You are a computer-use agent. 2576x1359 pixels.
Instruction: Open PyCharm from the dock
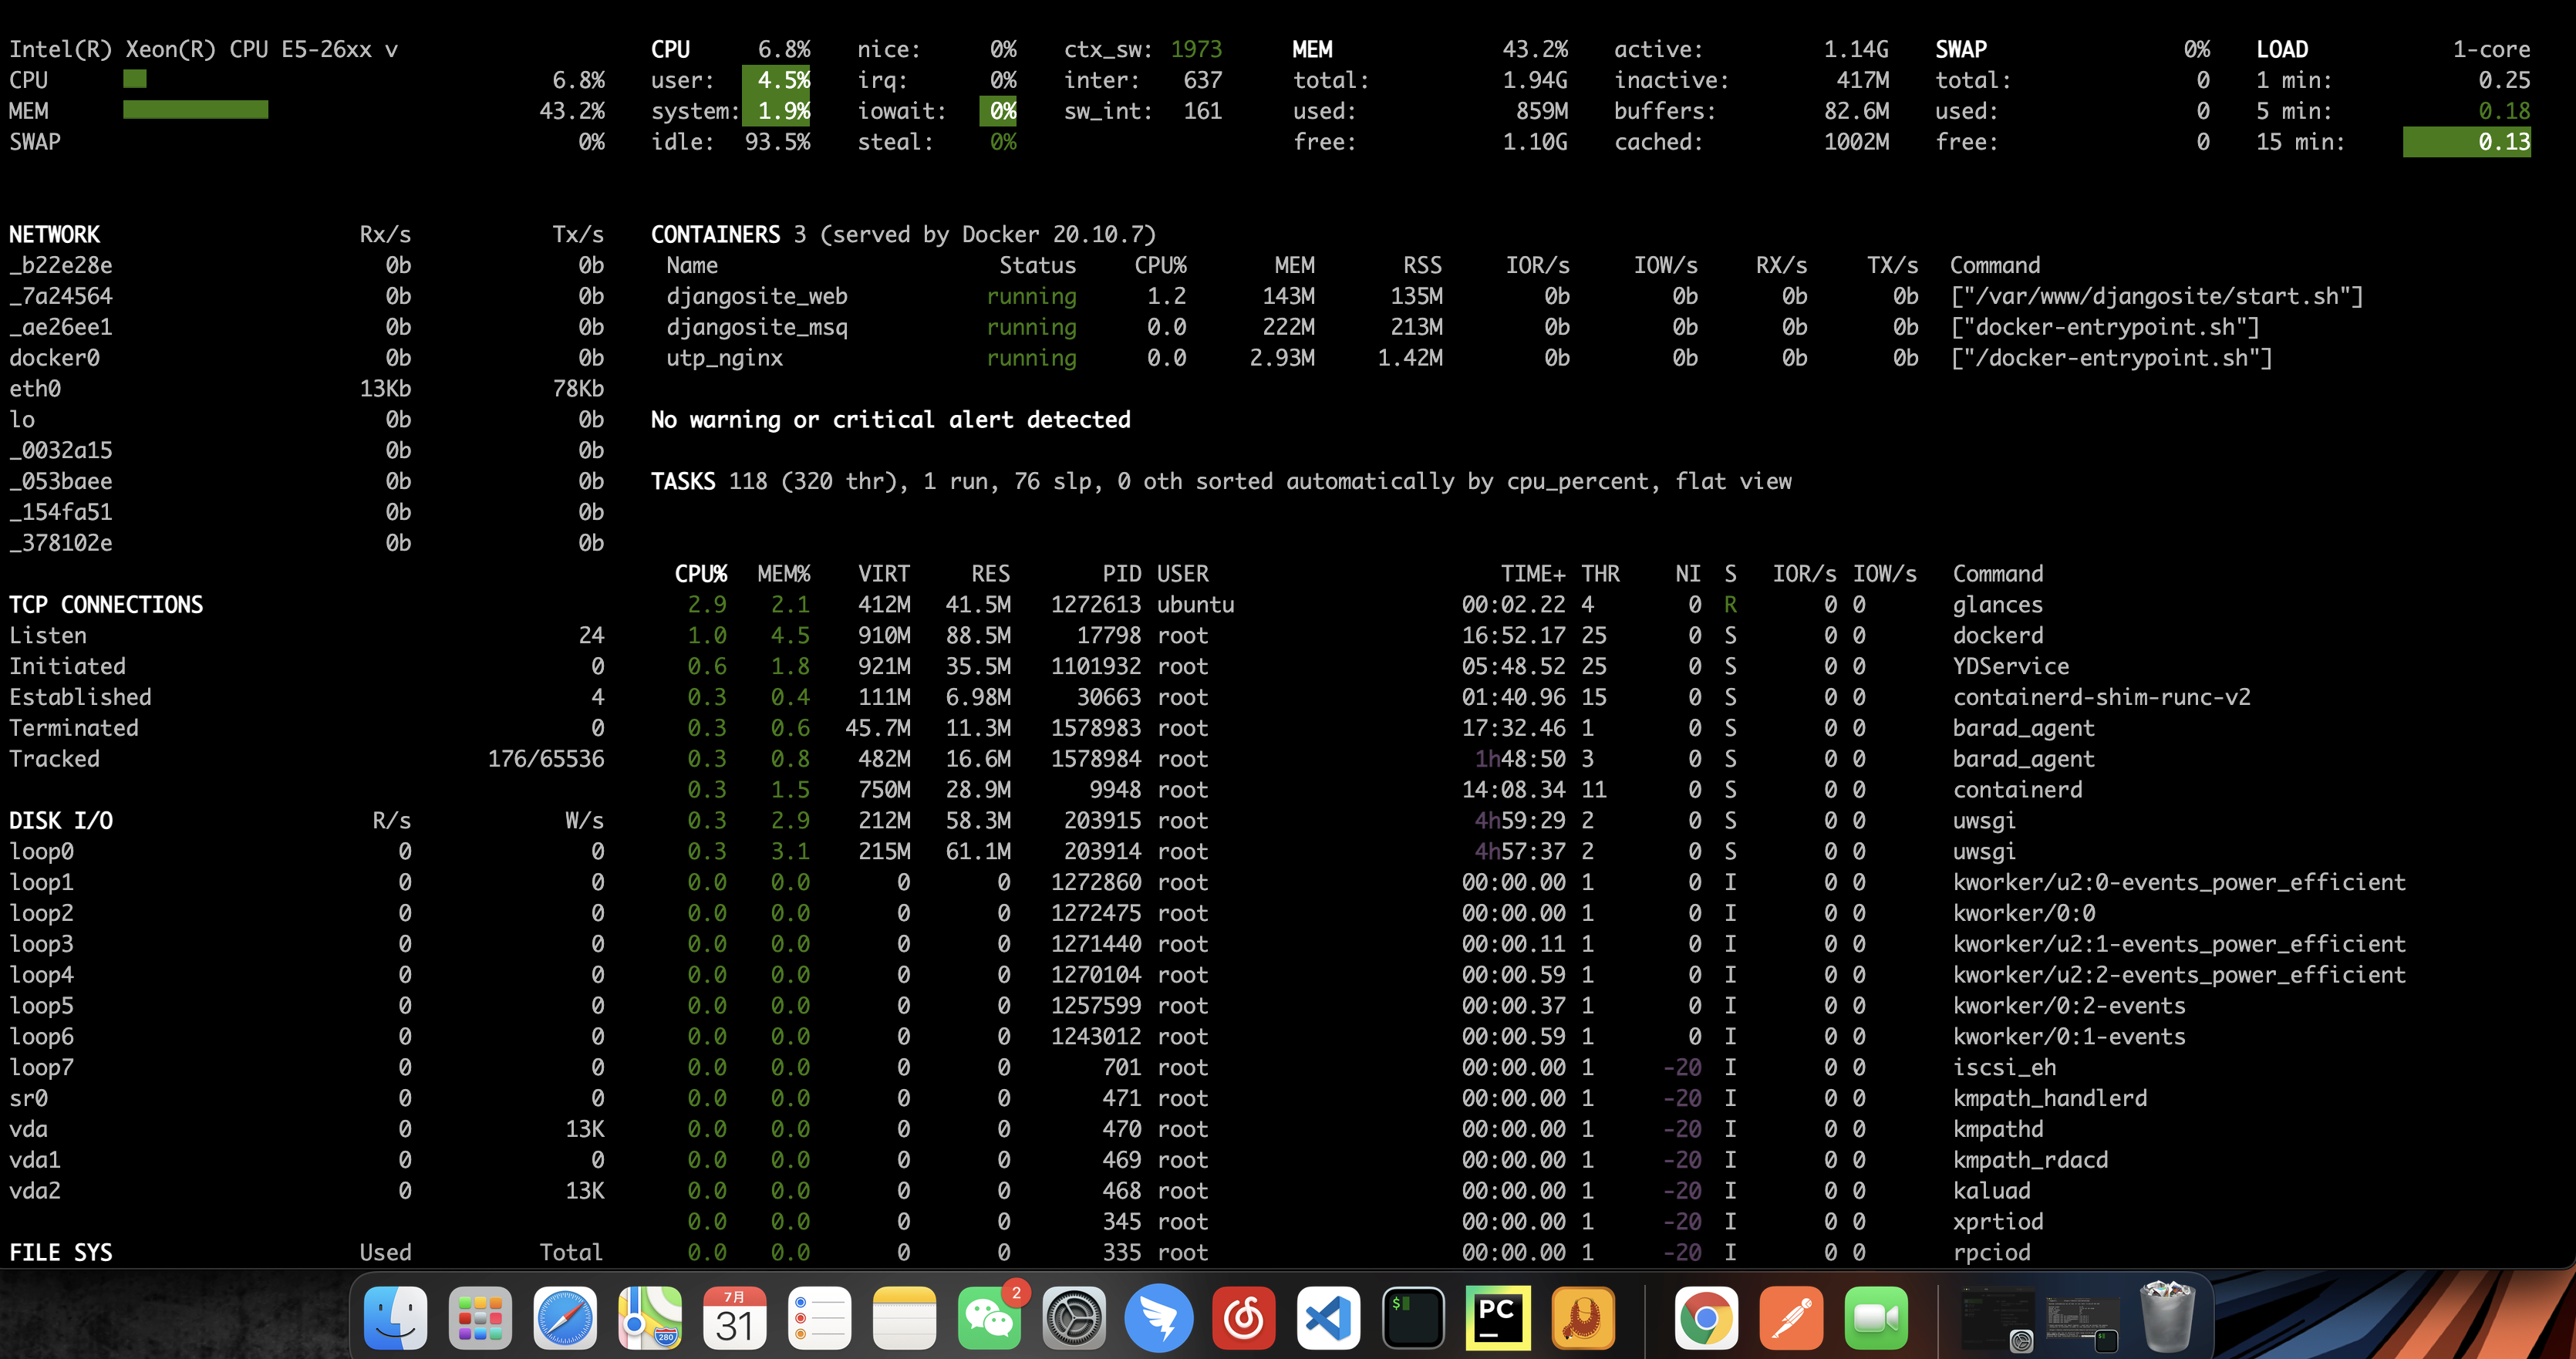(1497, 1318)
